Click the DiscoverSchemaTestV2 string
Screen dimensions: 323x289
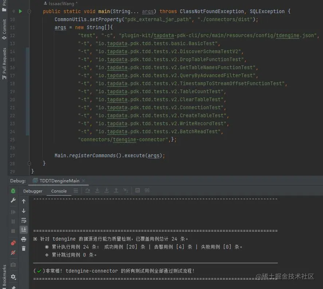tap(168, 51)
